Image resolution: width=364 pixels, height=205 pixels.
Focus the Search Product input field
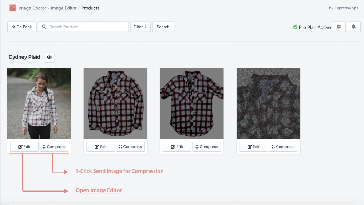84,27
